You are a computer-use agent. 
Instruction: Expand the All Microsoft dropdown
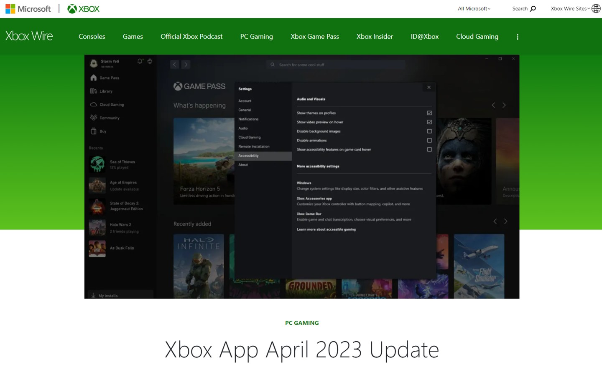pyautogui.click(x=474, y=9)
